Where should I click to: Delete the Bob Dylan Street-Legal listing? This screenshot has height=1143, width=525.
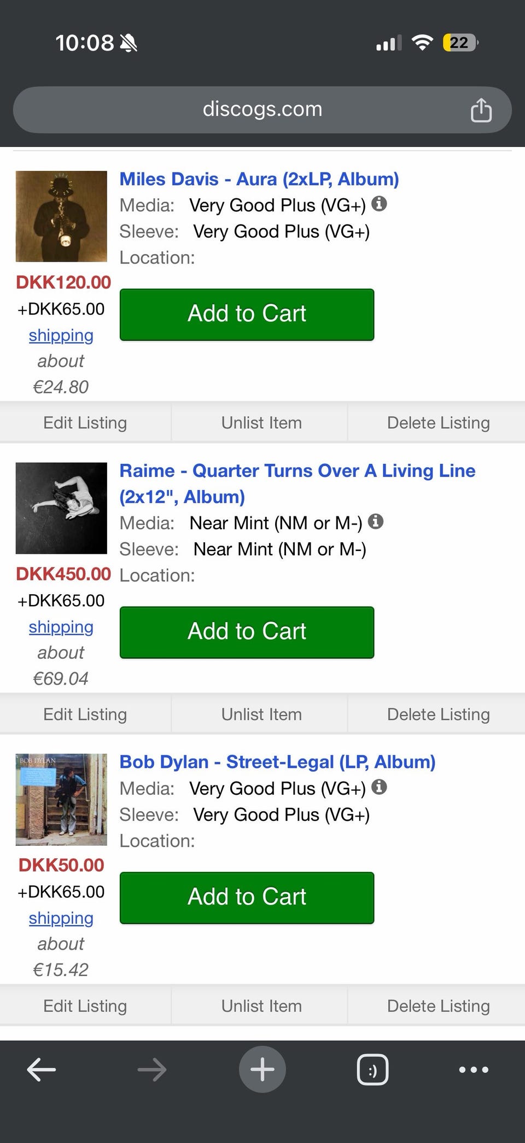tap(438, 1006)
